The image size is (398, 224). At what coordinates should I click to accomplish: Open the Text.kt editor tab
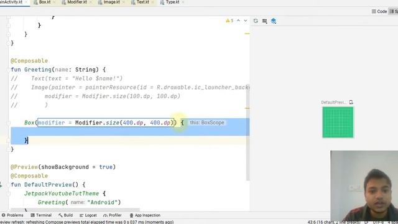[142, 2]
